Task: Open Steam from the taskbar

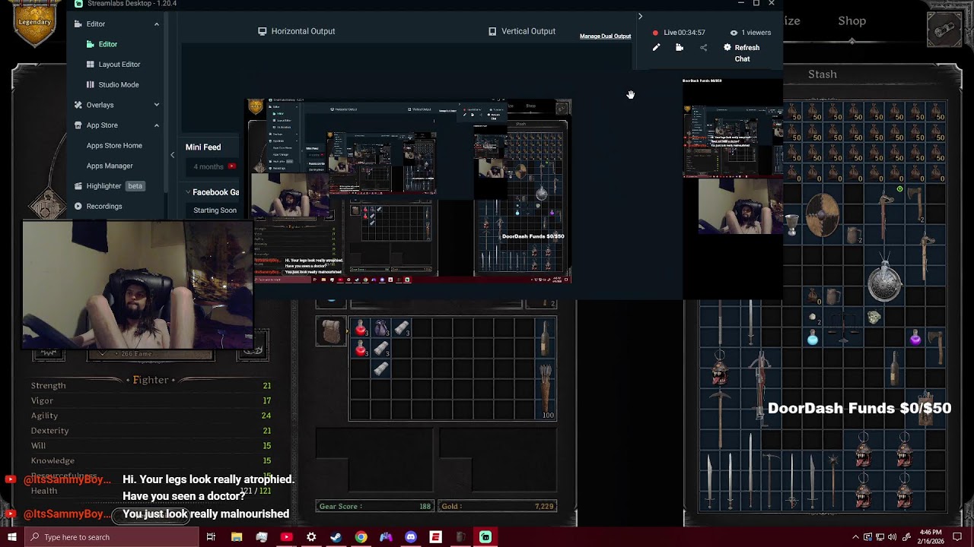Action: [336, 537]
